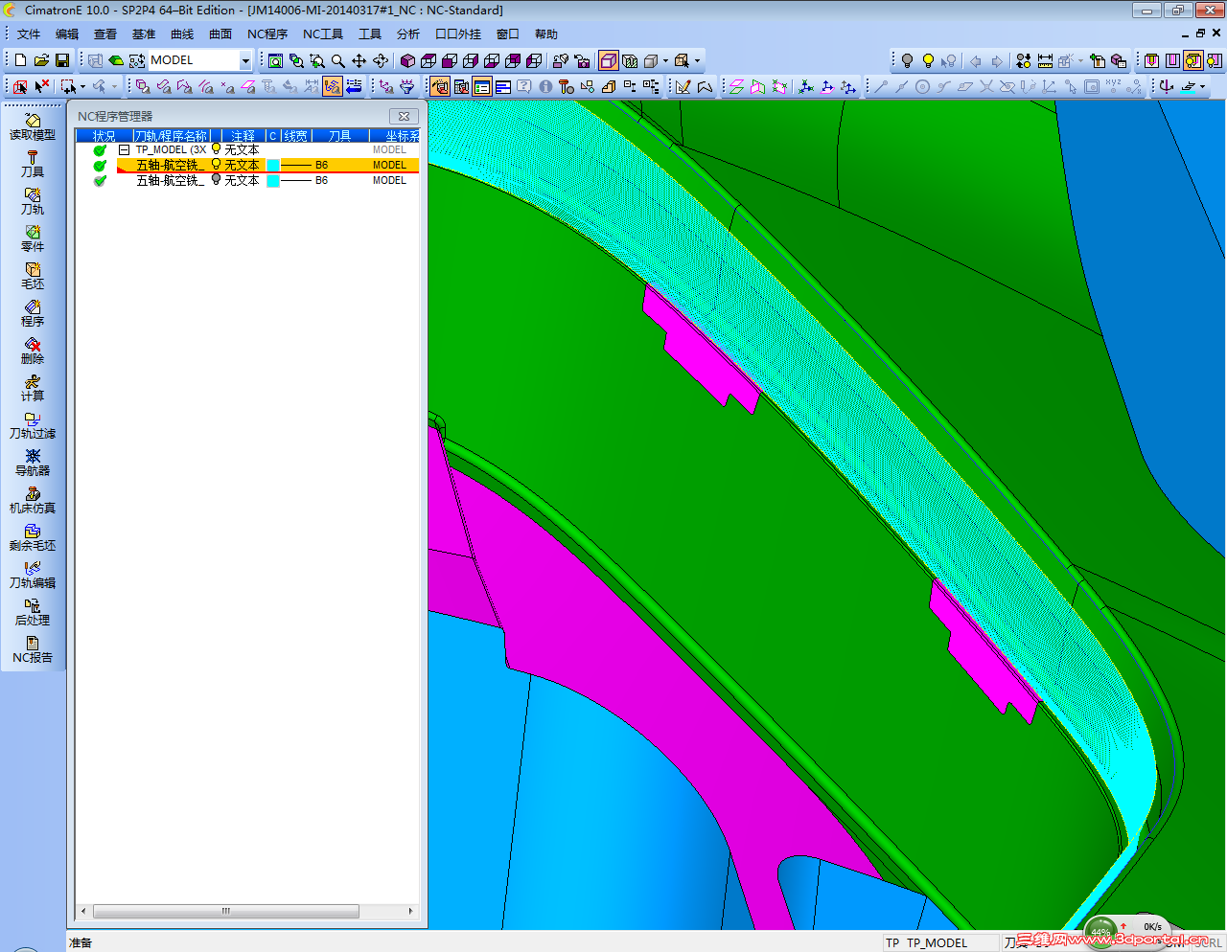Click the Zoom magnifier tool
The width and height of the screenshot is (1227, 952).
pos(338,60)
